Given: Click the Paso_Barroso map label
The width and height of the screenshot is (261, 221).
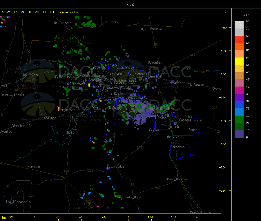Looking at the screenshot, I should (177, 179).
